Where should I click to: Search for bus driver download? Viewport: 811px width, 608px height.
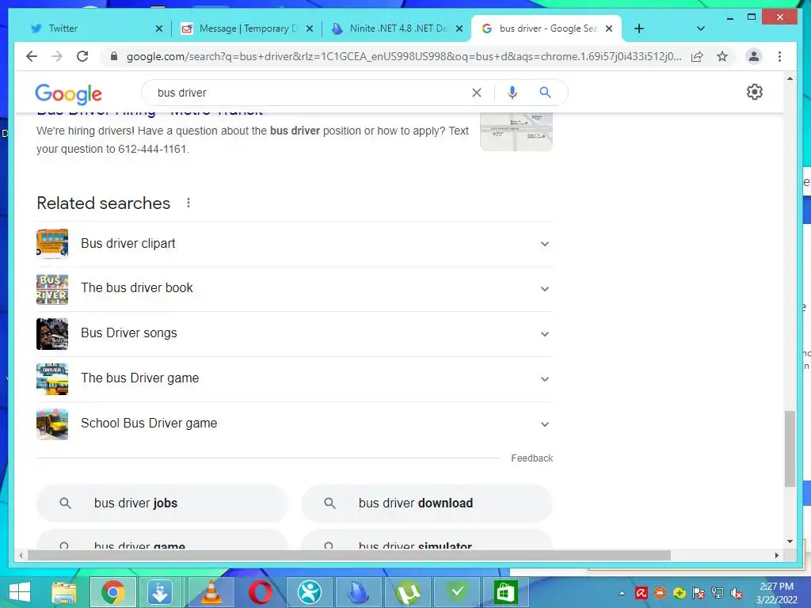tap(427, 503)
